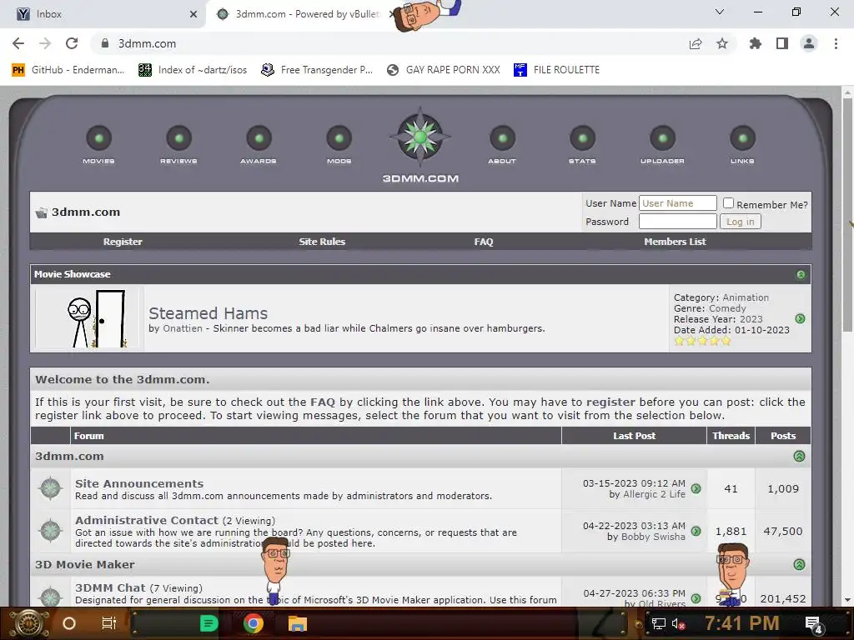
Task: Open the Links navigation orb
Action: click(x=742, y=138)
